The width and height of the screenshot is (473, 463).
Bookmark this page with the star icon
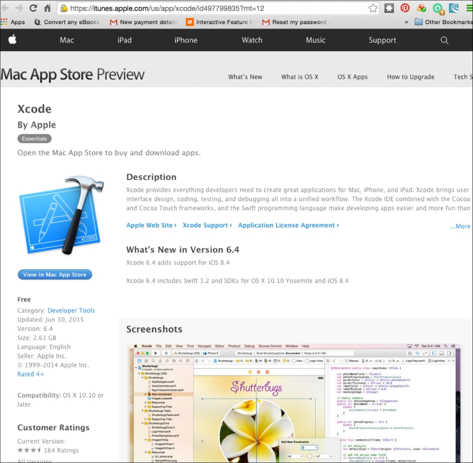coord(373,8)
